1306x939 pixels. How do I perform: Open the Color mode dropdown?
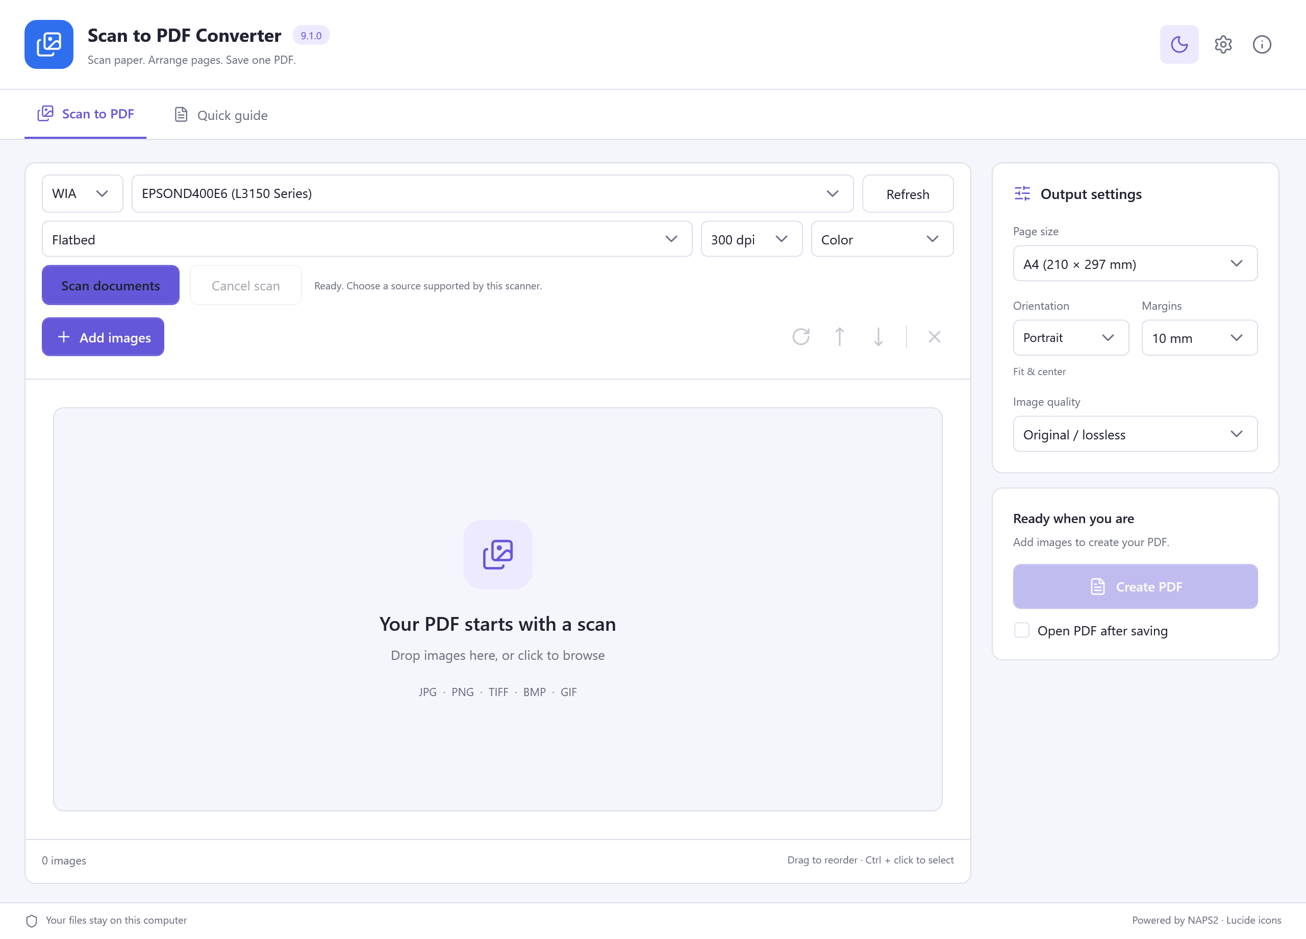[882, 239]
